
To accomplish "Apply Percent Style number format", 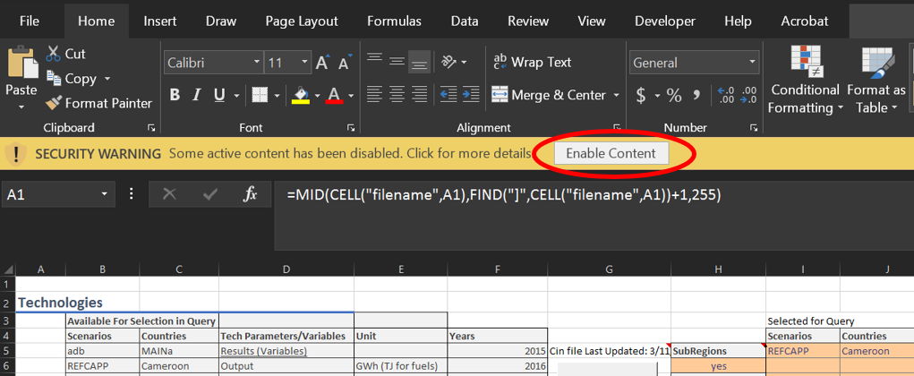I will (674, 95).
